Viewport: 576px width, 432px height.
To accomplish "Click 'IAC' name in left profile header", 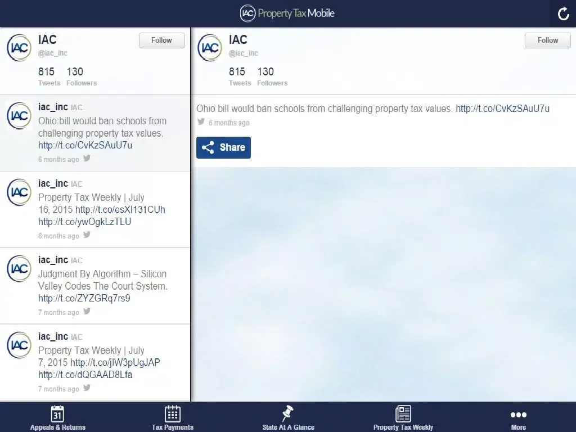I will coord(47,40).
